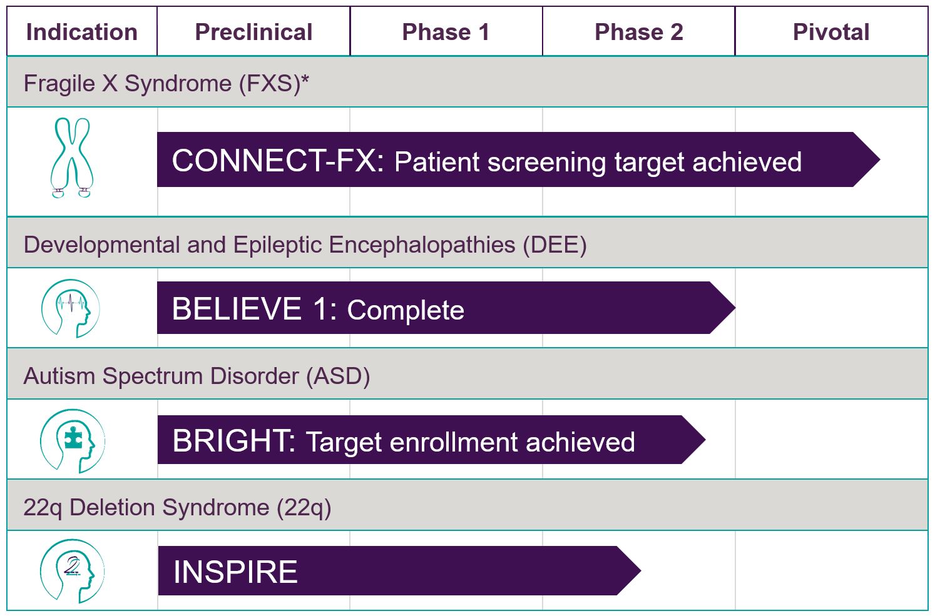Click 22q Deletion Syndrome (22q) heading
This screenshot has height=616, width=935.
tap(177, 507)
